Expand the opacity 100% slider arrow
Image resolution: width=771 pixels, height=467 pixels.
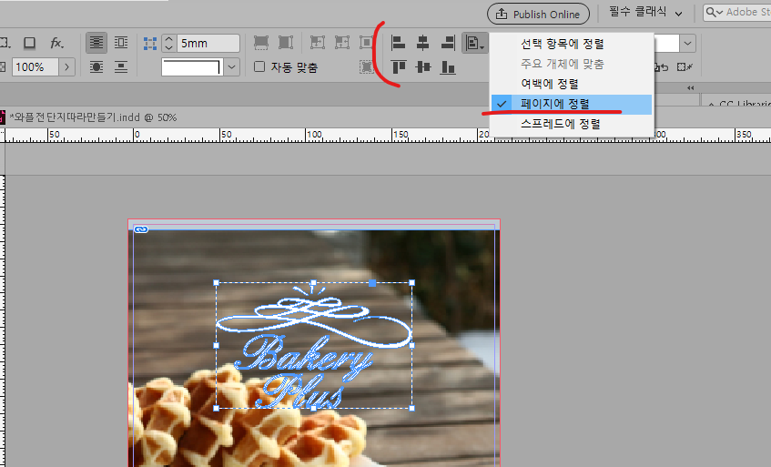point(66,66)
